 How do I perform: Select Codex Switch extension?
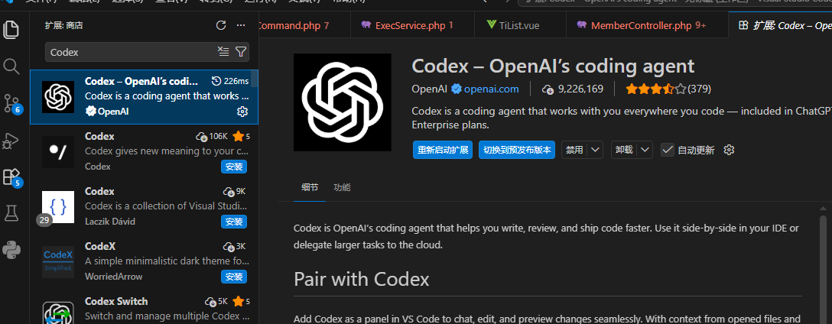click(144, 307)
